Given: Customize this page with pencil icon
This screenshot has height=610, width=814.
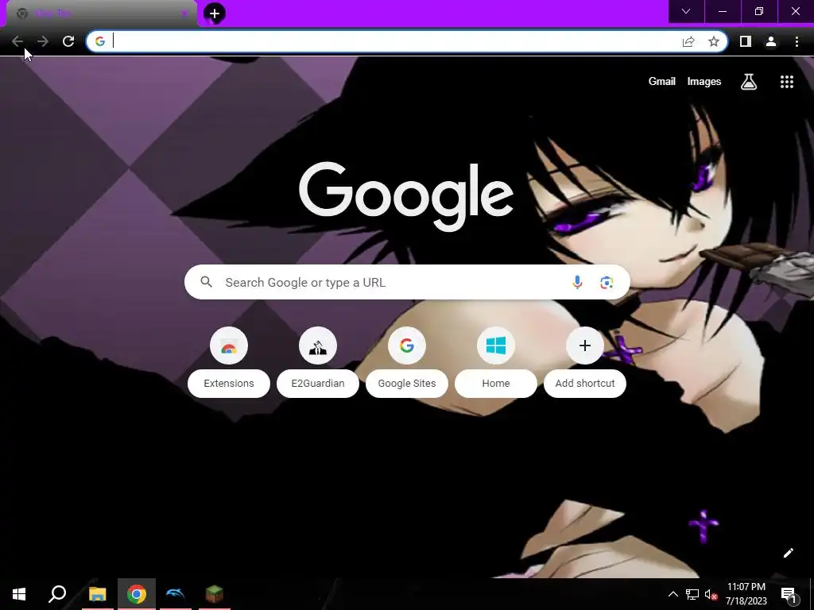Looking at the screenshot, I should tap(788, 553).
